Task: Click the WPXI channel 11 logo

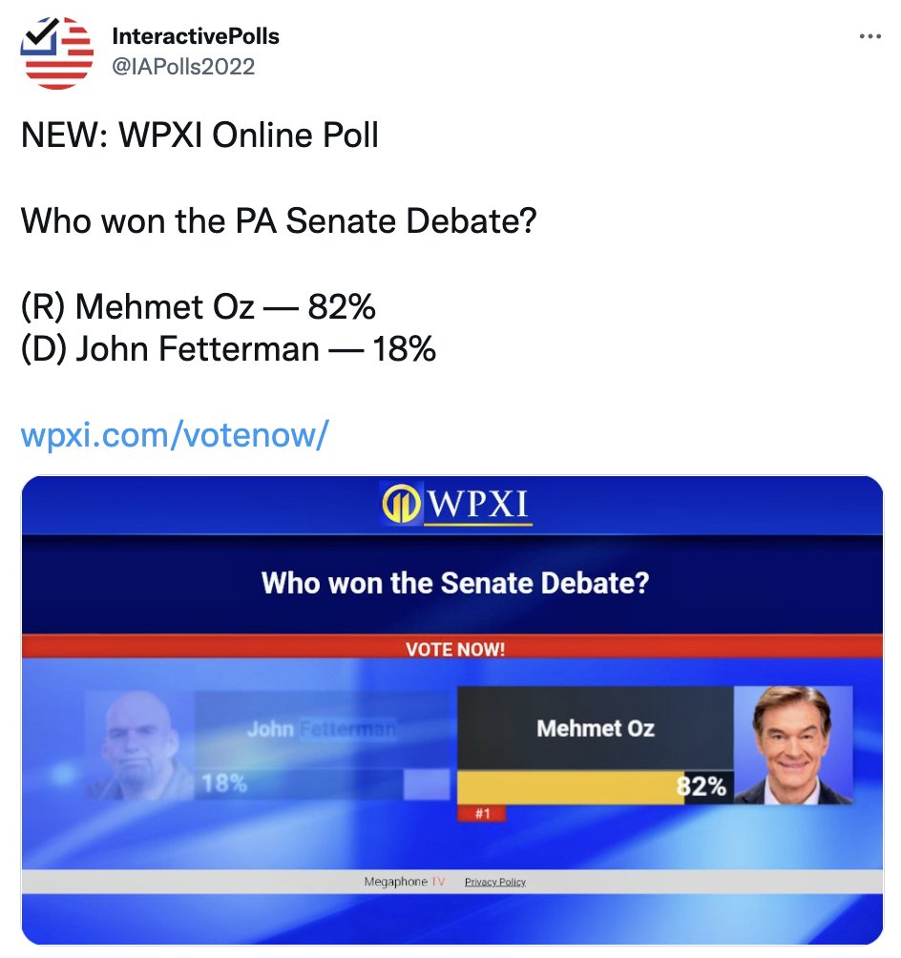Action: point(456,504)
